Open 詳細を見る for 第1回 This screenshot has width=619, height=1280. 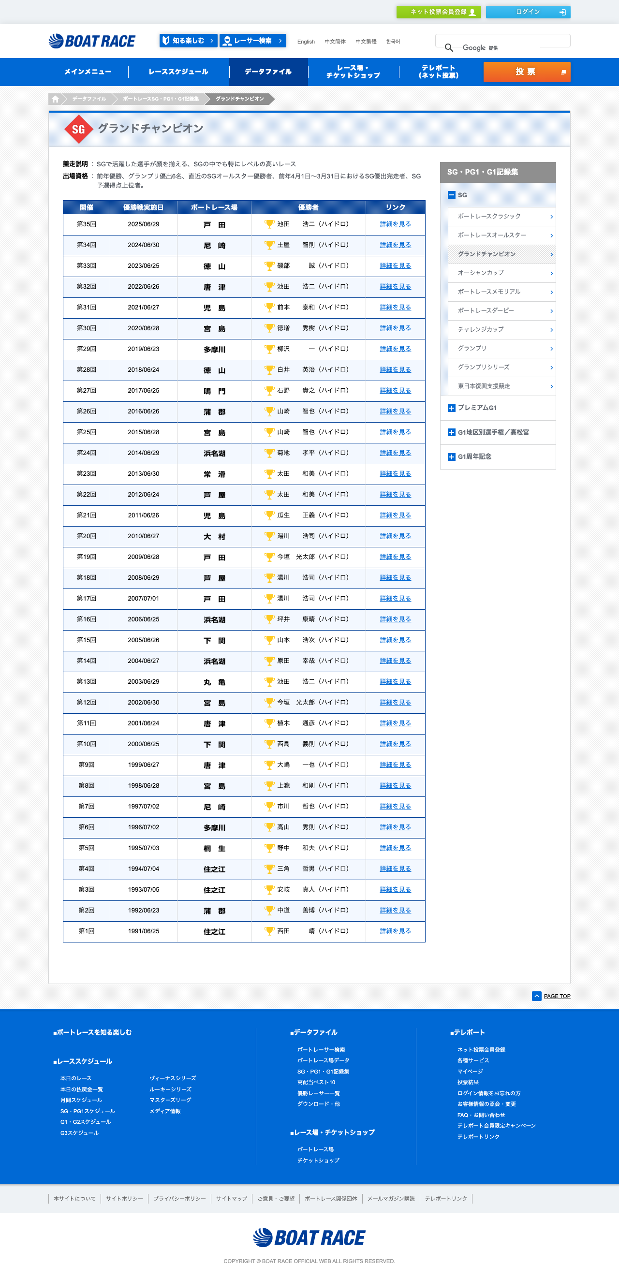pyautogui.click(x=396, y=931)
